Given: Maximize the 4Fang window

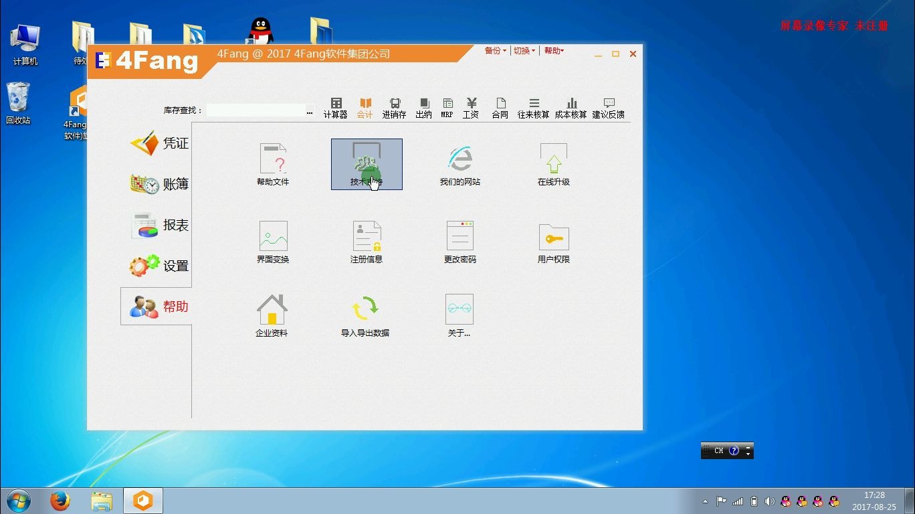Looking at the screenshot, I should 615,54.
